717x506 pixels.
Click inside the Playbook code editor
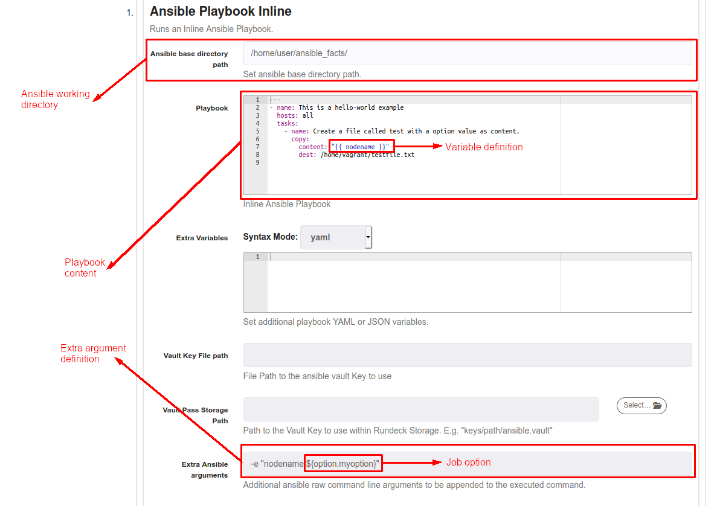coord(468,146)
